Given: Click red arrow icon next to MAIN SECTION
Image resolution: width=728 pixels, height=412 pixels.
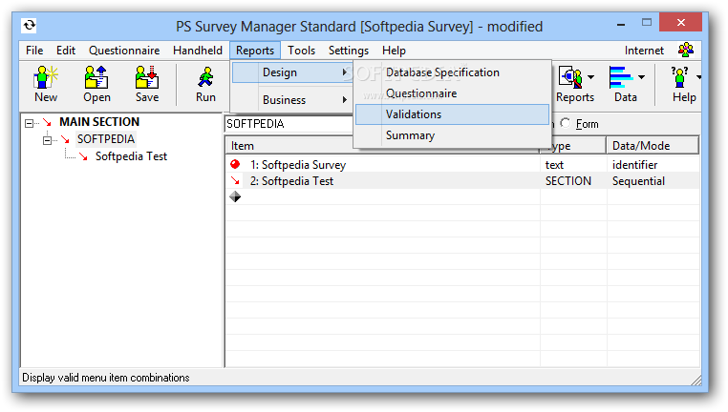Looking at the screenshot, I should click(x=48, y=122).
